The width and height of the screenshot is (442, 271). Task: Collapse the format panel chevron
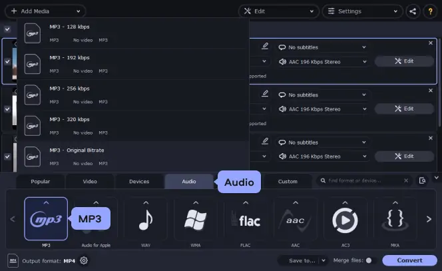(437, 178)
